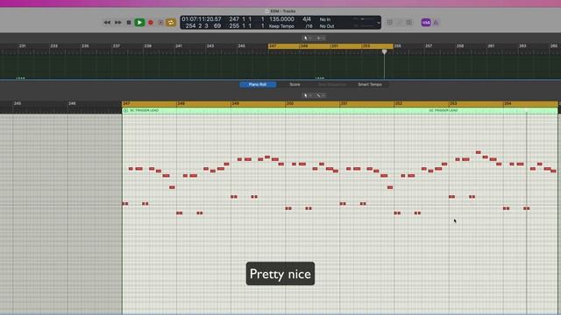Start playback with the green Play button
This screenshot has width=561, height=315.
coord(139,23)
